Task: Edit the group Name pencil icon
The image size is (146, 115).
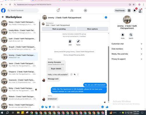Action: pos(78,41)
